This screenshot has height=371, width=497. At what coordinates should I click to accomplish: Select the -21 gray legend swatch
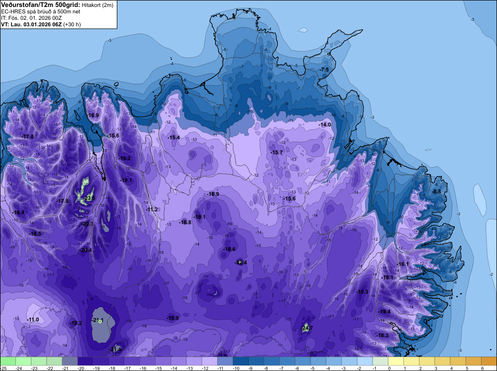pyautogui.click(x=70, y=361)
